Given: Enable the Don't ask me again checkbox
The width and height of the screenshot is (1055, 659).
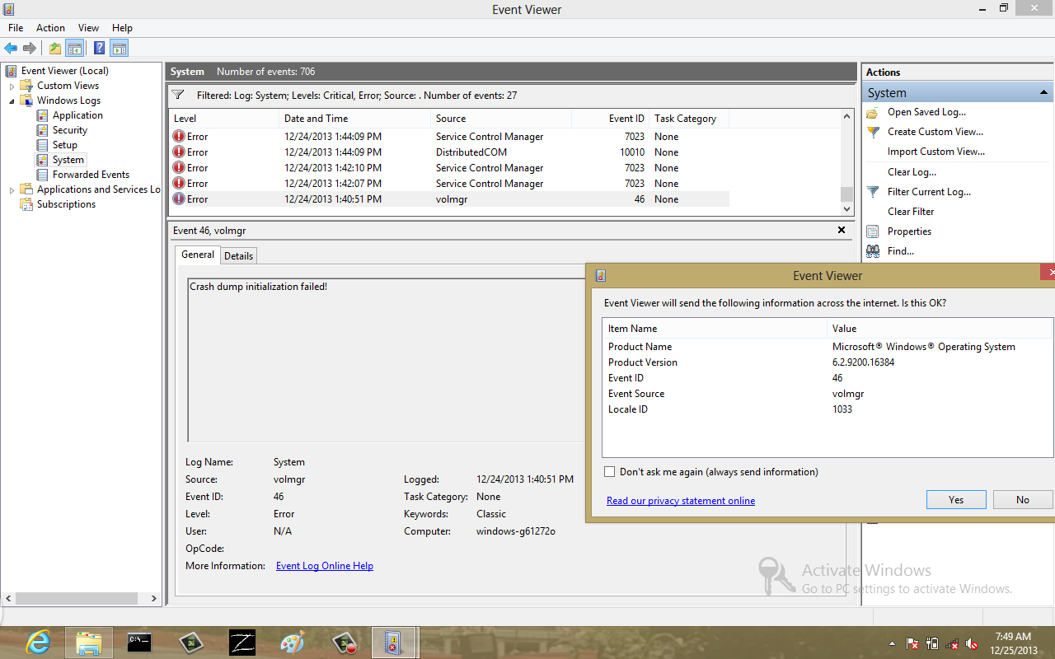Looking at the screenshot, I should [609, 471].
